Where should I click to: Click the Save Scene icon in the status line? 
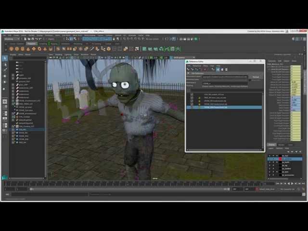point(33,39)
